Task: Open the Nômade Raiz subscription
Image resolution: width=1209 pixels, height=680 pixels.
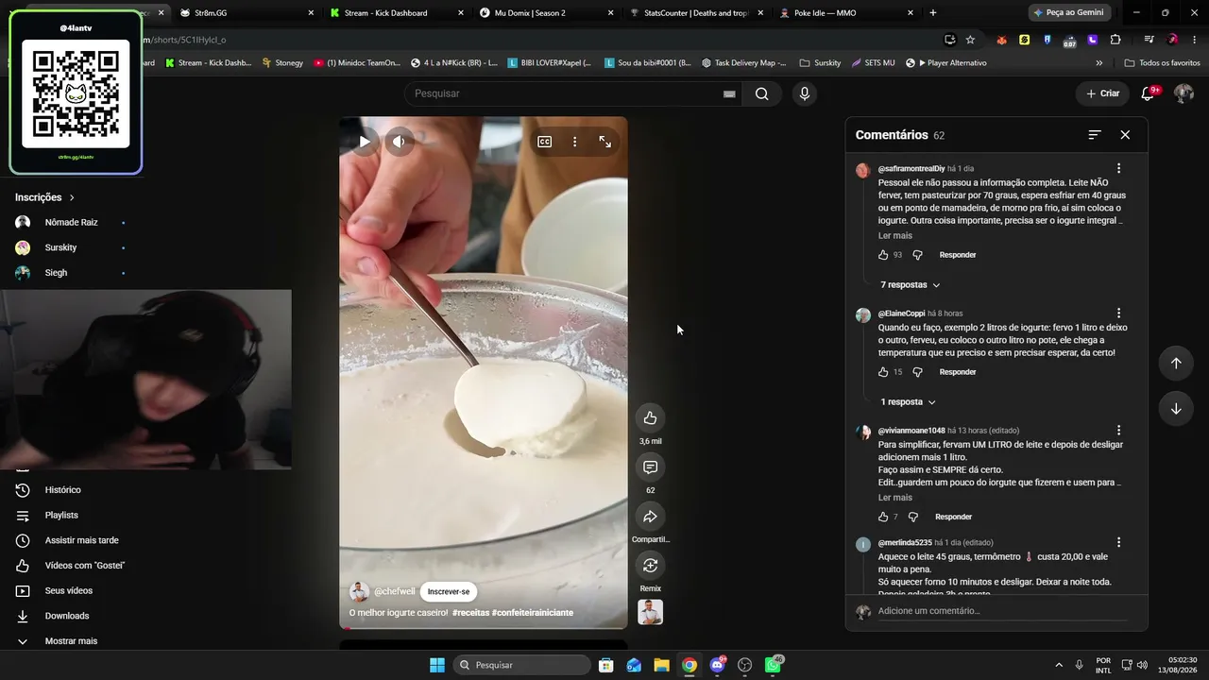Action: point(71,223)
